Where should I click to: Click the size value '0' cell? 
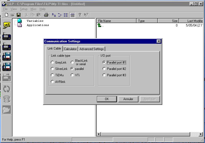pyautogui.click(x=177, y=25)
